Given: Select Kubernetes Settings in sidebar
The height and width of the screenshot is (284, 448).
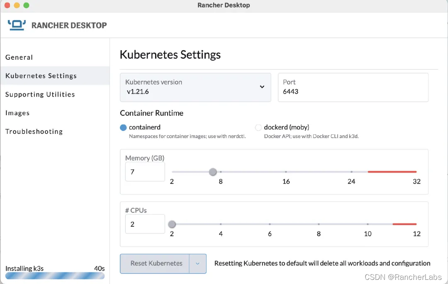Looking at the screenshot, I should click(x=55, y=75).
